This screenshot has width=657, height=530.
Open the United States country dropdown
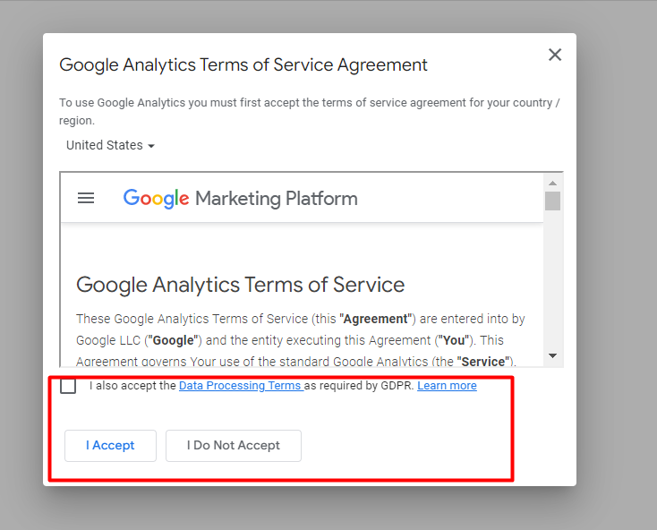pyautogui.click(x=110, y=145)
